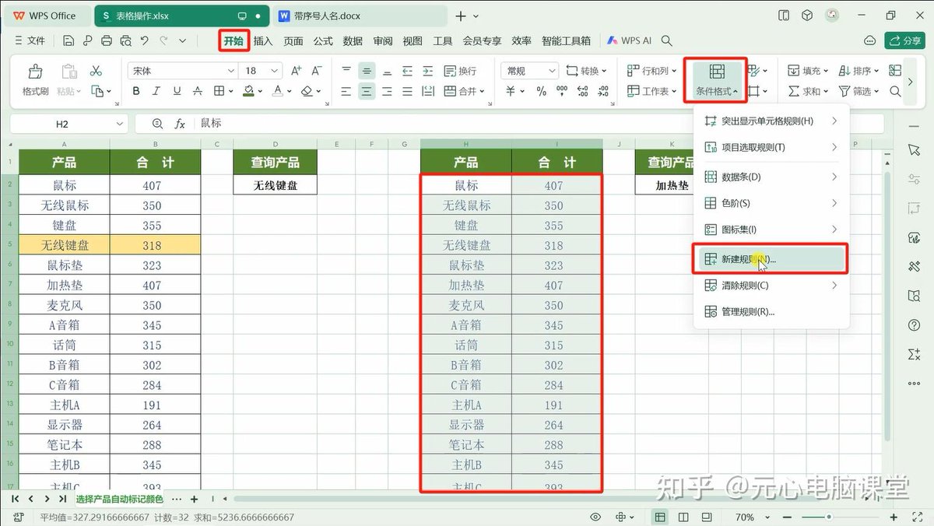Viewport: 934px width, 526px height.
Task: Go to first sheet navigation arrow
Action: pyautogui.click(x=16, y=499)
